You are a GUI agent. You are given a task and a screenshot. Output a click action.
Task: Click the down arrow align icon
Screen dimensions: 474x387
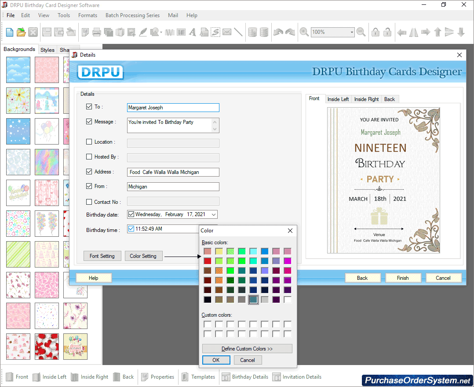pyautogui.click(x=461, y=32)
